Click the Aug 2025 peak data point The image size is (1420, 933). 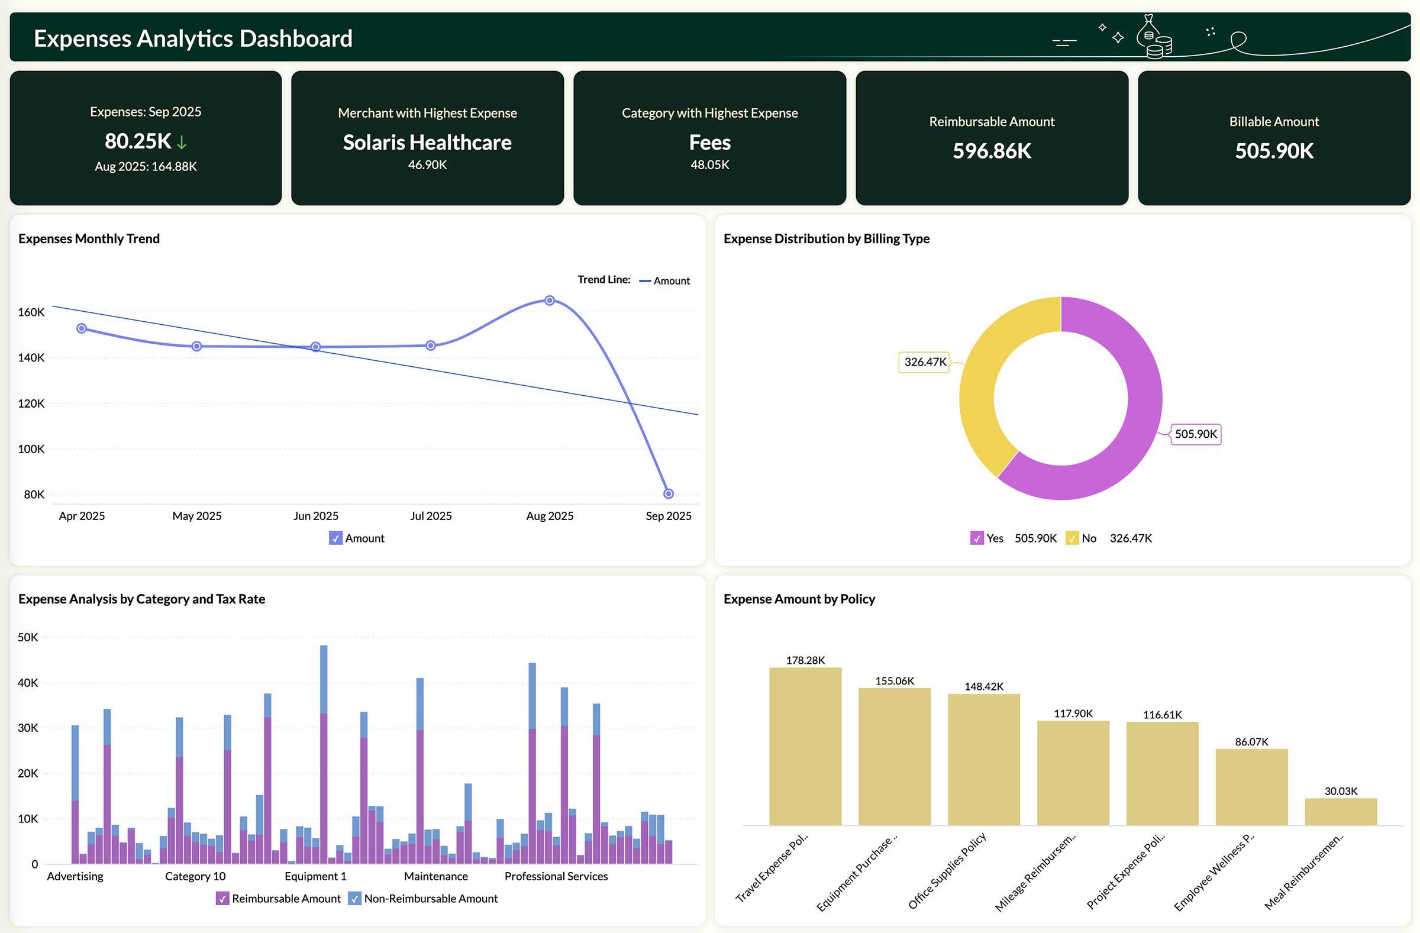click(549, 299)
